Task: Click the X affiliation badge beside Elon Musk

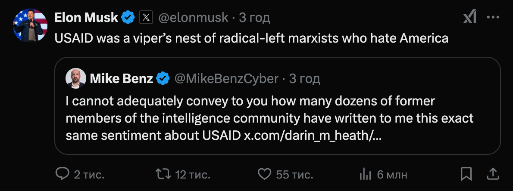Action: point(147,18)
